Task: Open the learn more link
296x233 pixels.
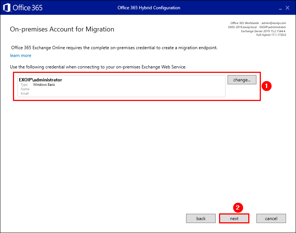Action: click(21, 55)
